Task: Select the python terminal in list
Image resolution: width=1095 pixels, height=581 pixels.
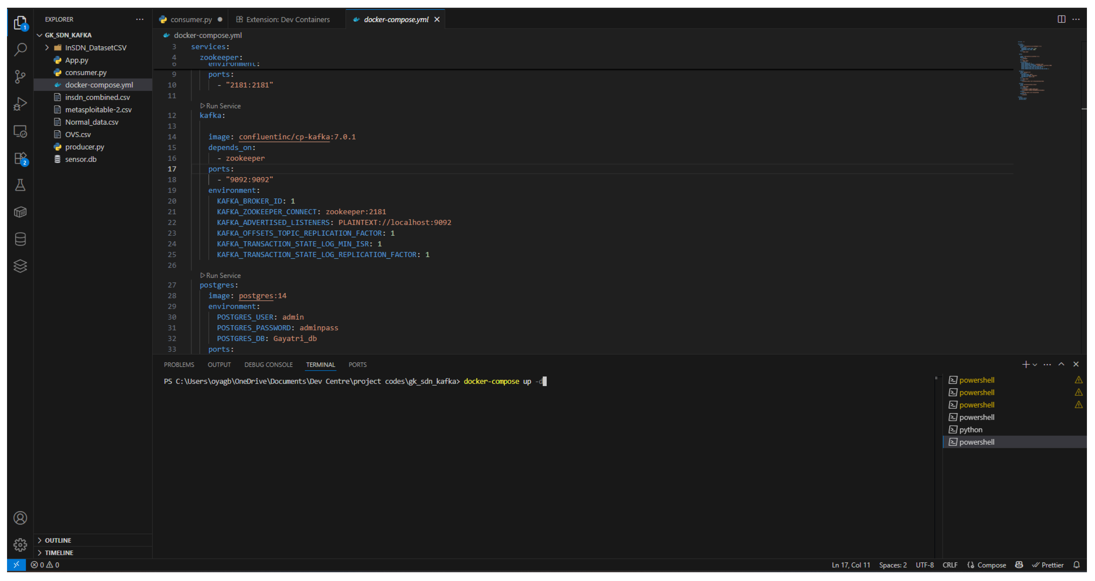Action: (1014, 430)
